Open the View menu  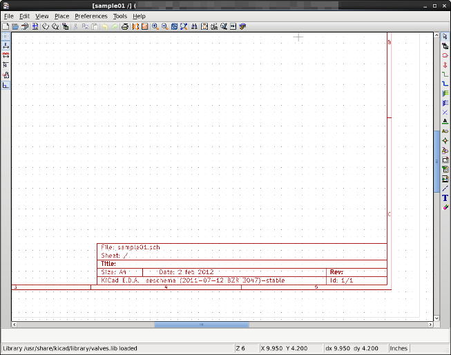point(42,16)
